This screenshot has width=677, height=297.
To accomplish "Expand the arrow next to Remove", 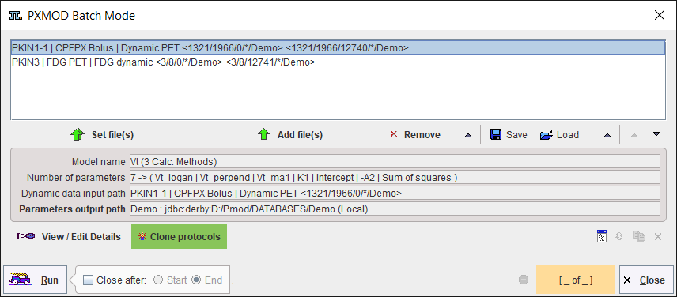I will click(x=468, y=135).
